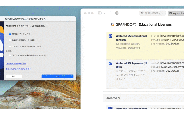Viewport: 184px width, 115px height.
Task: Click the Zendesk favicon on GRAPHISOFT tab
Action: pyautogui.click(x=142, y=13)
